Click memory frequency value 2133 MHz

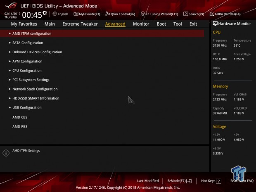pyautogui.click(x=220, y=100)
